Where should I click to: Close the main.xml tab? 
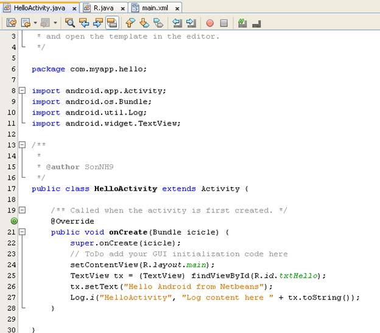177,9
